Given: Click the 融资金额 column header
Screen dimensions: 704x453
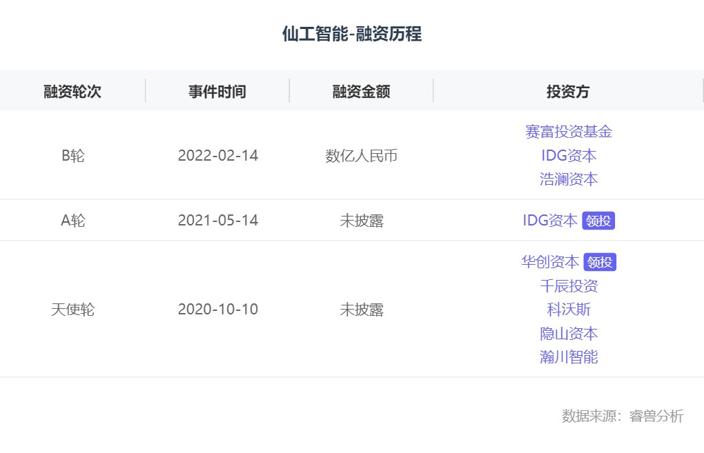Looking at the screenshot, I should click(x=361, y=92).
